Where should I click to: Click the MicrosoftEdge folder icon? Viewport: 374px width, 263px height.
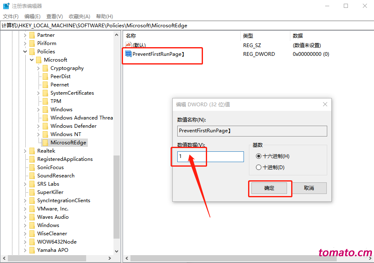(x=45, y=143)
